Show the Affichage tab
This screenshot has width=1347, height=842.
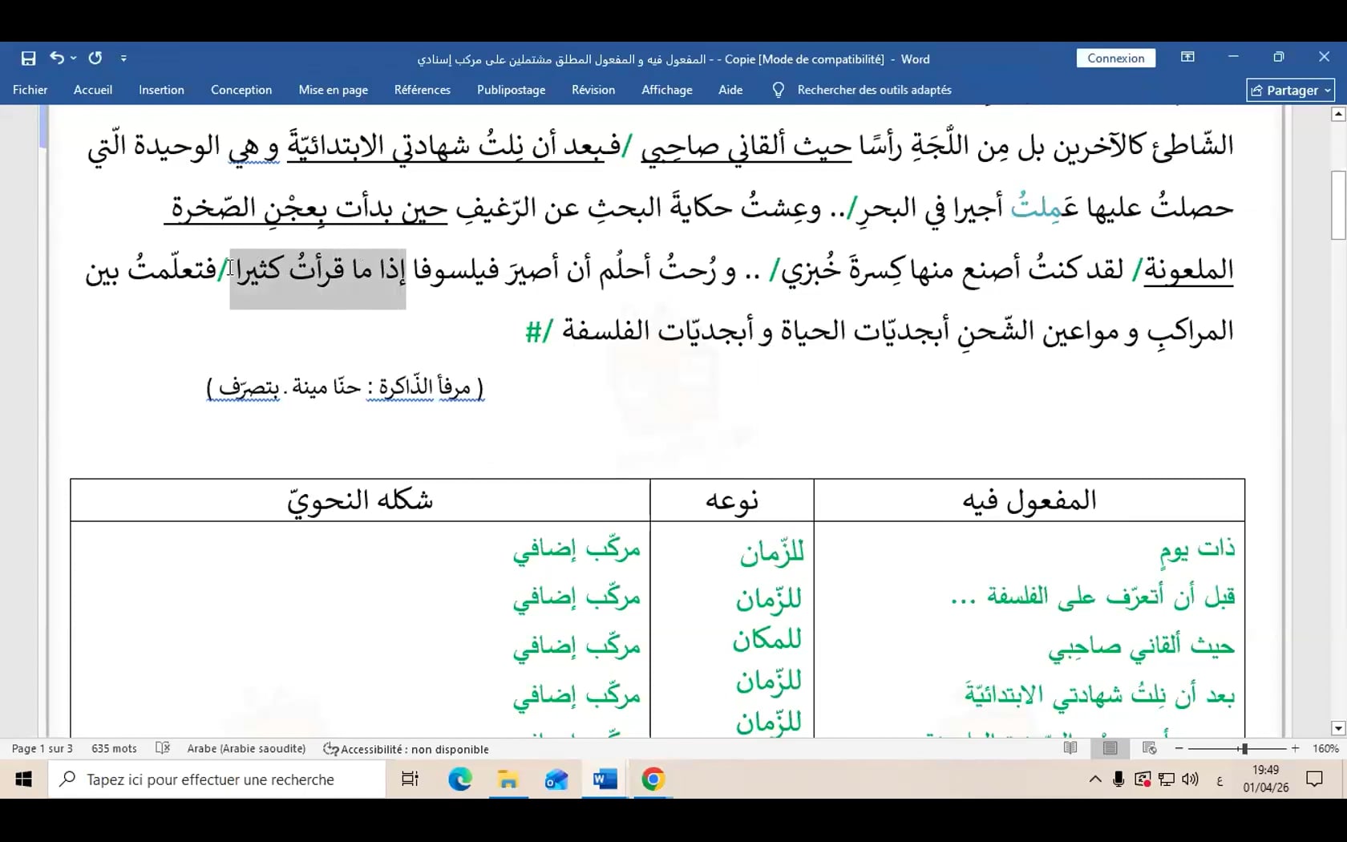(667, 90)
